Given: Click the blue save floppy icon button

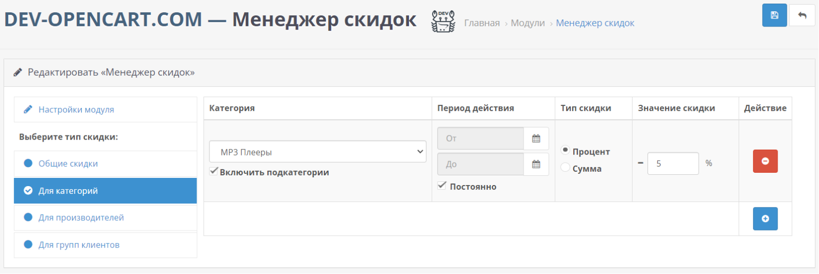Looking at the screenshot, I should click(774, 15).
